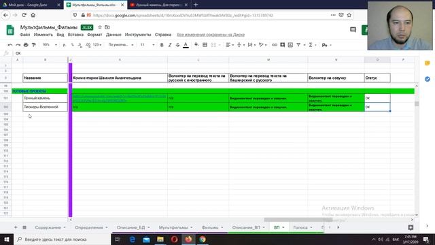Open the Вставка menu
The image size is (435, 245).
(75, 35)
